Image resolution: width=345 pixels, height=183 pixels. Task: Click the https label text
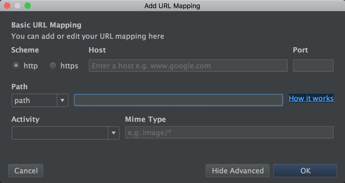click(69, 66)
